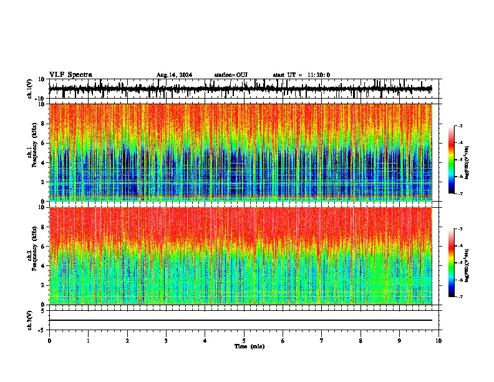This screenshot has width=494, height=382.
Task: Click the "6" tick on ch.2 frequency axis
Action: (x=43, y=247)
